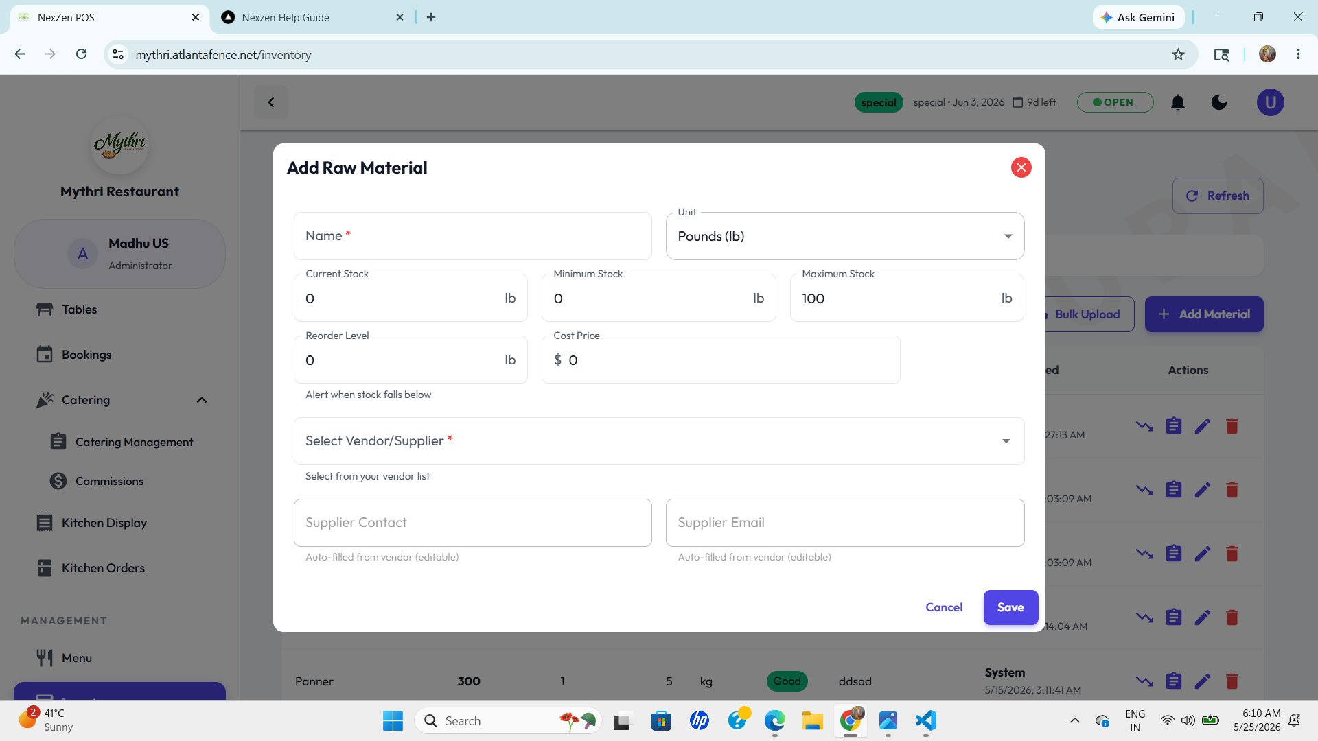1318x741 pixels.
Task: Click pencil icon in the 27:13 AM row
Action: point(1202,426)
